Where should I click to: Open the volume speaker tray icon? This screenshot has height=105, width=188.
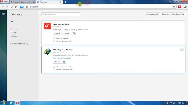tap(174, 103)
